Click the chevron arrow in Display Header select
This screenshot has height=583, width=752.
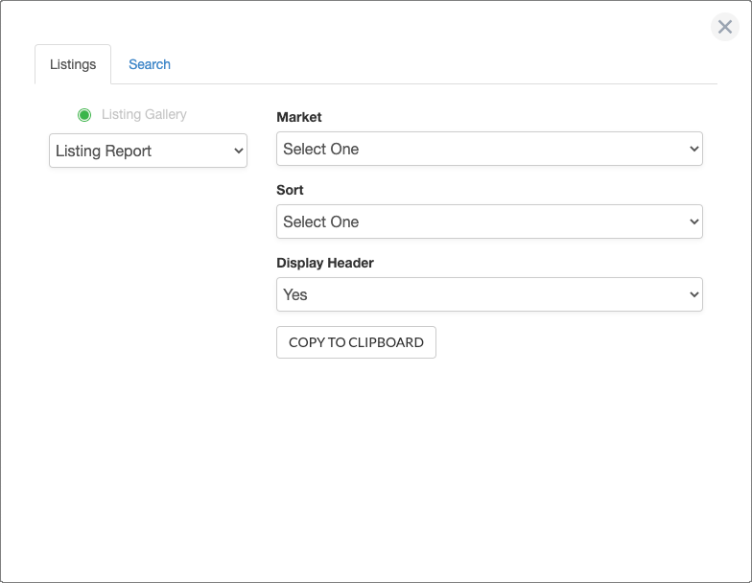tap(694, 294)
